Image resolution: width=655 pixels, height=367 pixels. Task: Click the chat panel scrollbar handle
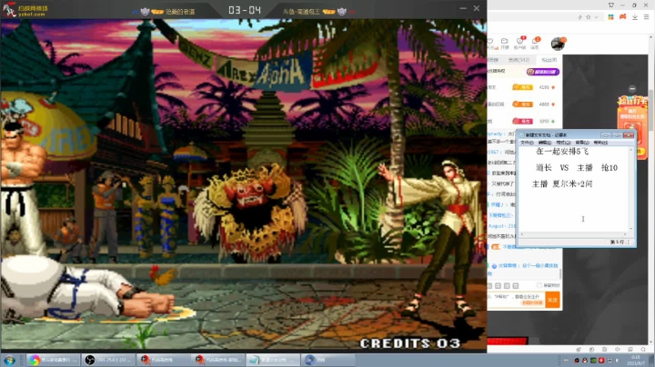pos(560,273)
